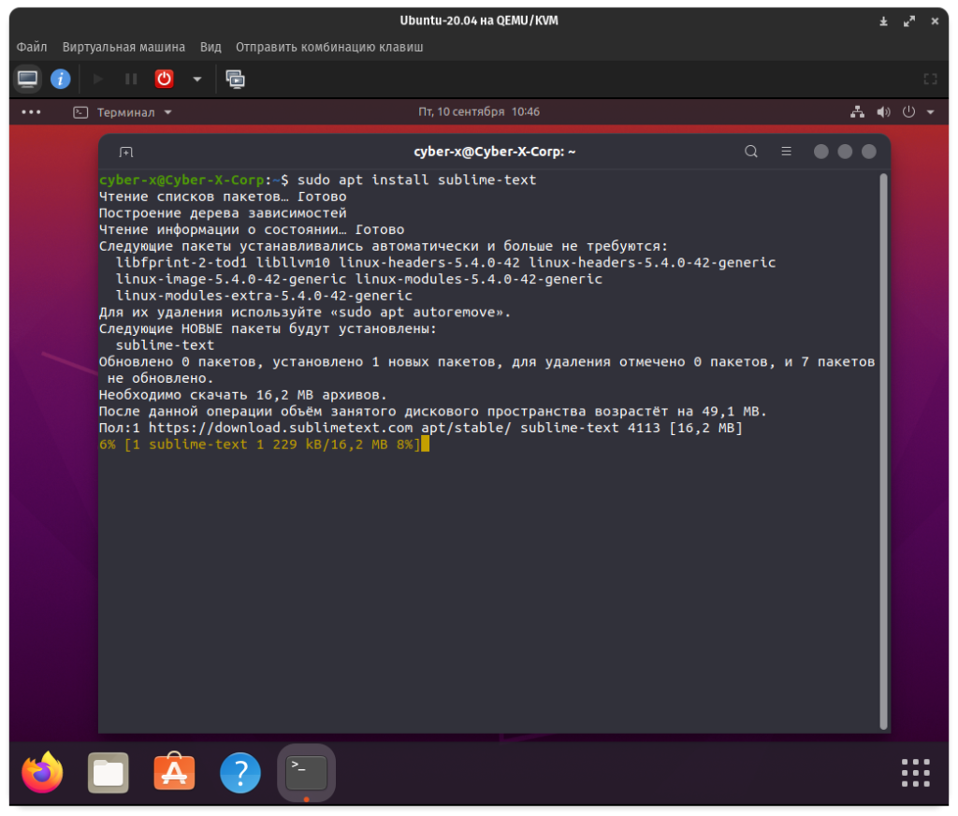
Task: Expand the shutdown options dropdown arrow
Action: tap(196, 79)
